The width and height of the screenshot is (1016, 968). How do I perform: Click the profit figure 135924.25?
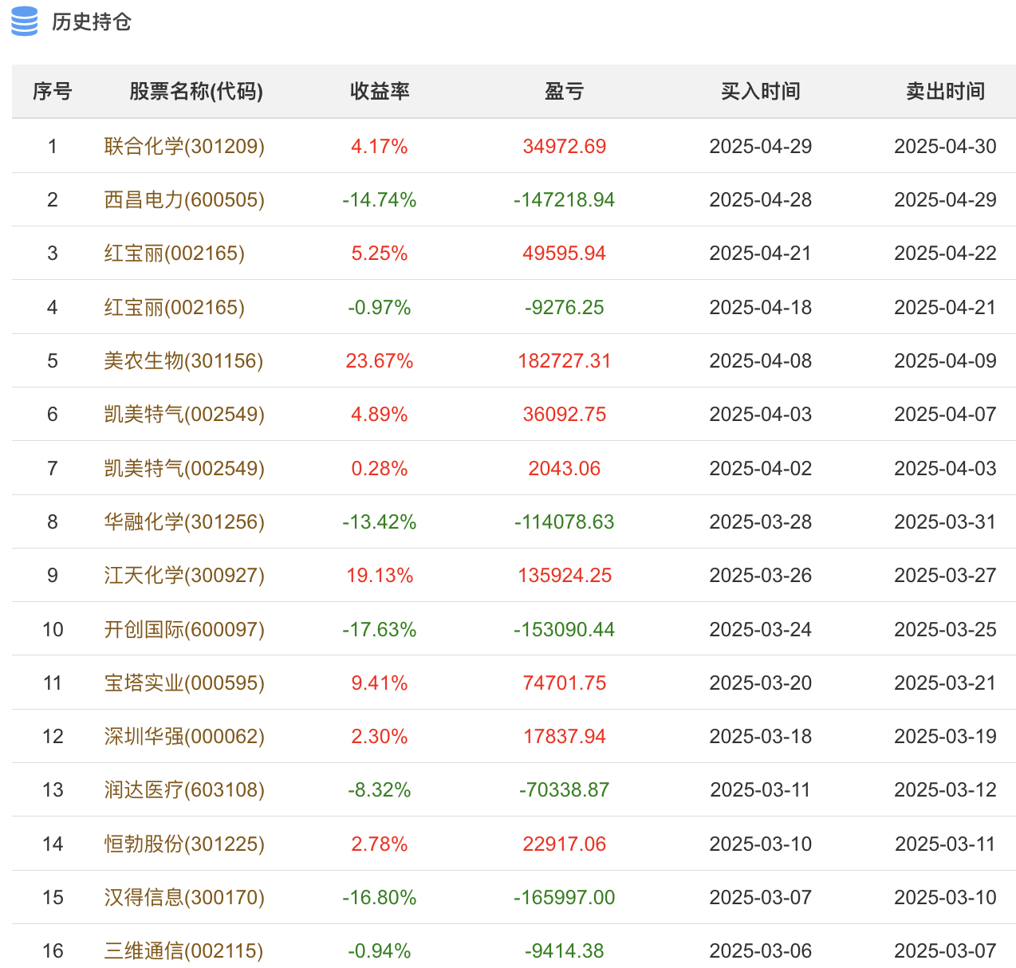click(x=565, y=576)
